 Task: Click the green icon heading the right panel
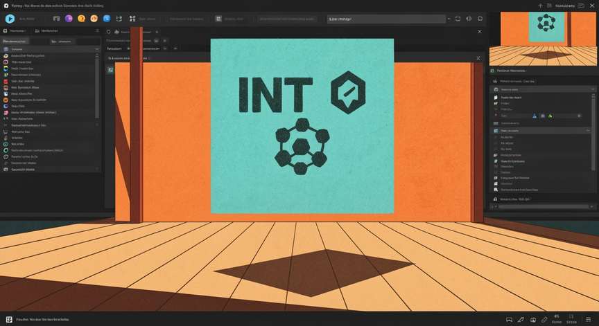pos(492,71)
